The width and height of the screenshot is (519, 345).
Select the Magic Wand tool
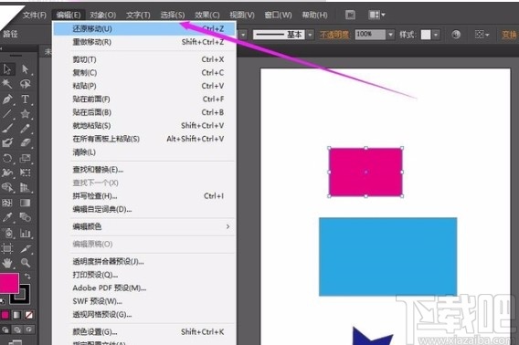pyautogui.click(x=7, y=84)
